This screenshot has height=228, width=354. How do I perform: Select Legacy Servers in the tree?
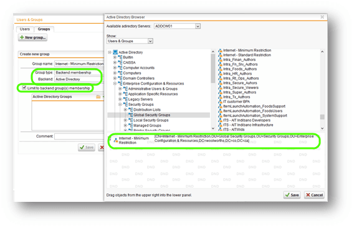(140, 99)
